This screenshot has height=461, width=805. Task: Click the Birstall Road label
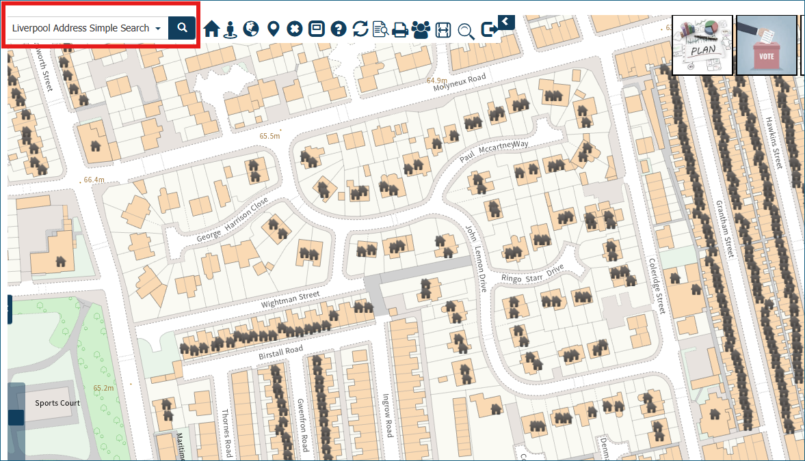click(x=280, y=352)
